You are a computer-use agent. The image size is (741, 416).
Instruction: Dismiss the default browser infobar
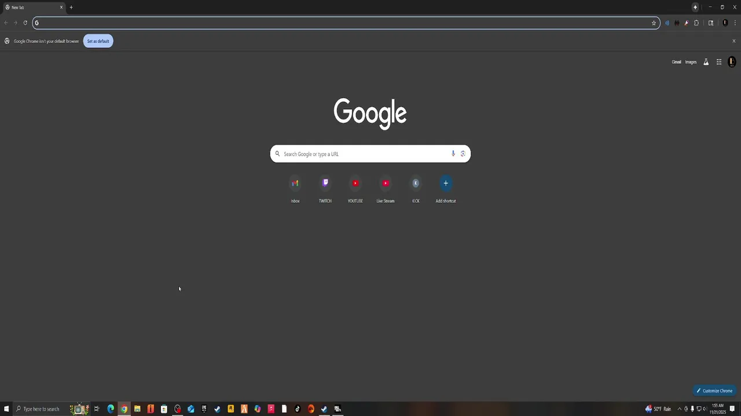coord(734,41)
